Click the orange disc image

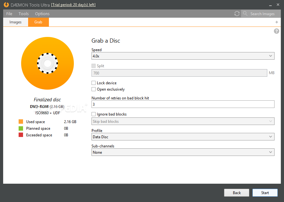tap(47, 63)
